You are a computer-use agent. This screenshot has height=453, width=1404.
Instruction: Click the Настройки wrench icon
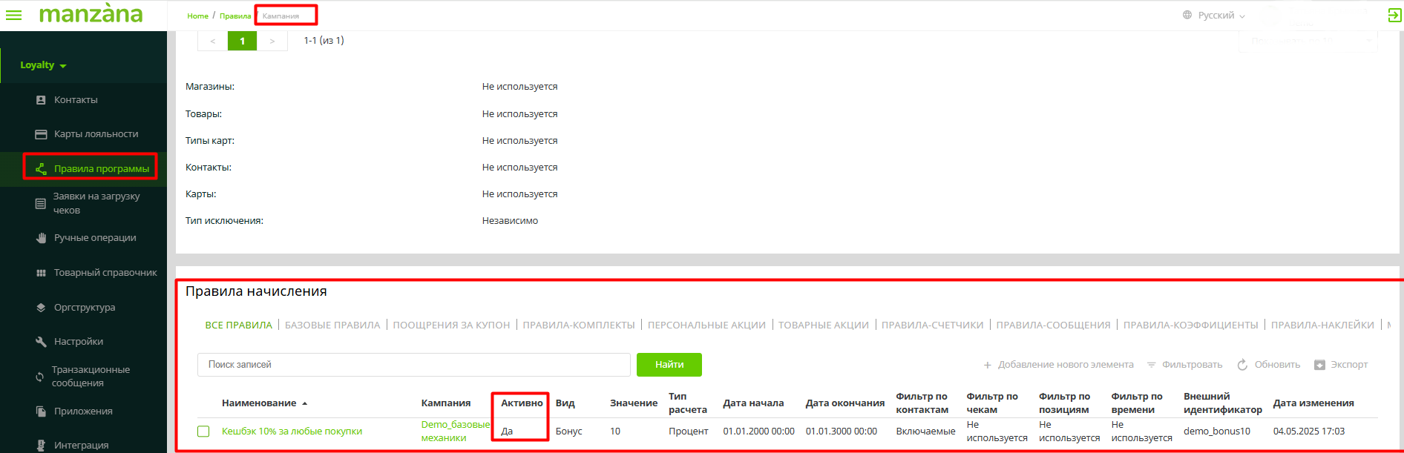click(41, 342)
